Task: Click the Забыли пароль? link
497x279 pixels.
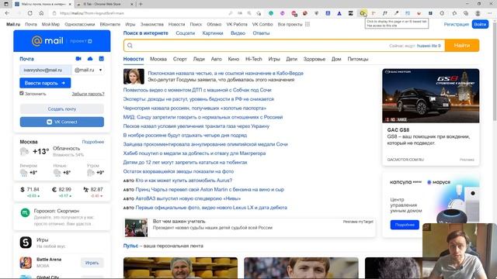Action: pyautogui.click(x=88, y=94)
